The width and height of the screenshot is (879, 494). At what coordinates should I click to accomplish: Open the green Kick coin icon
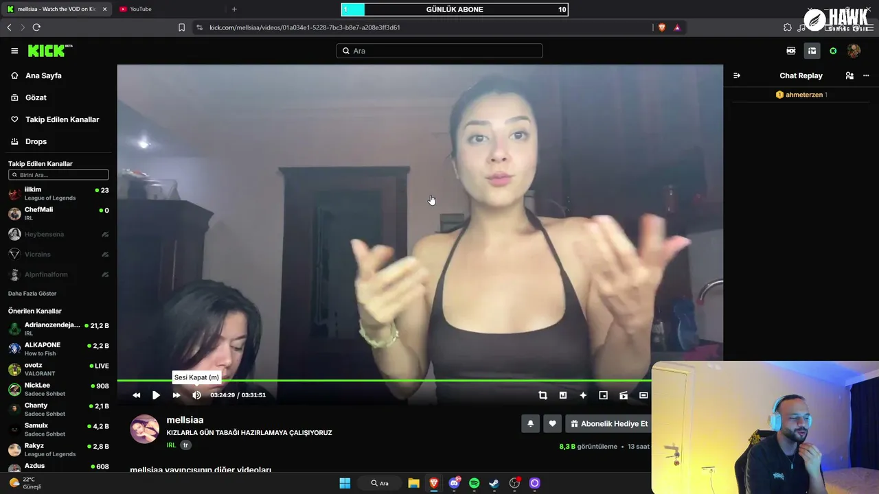(x=833, y=51)
